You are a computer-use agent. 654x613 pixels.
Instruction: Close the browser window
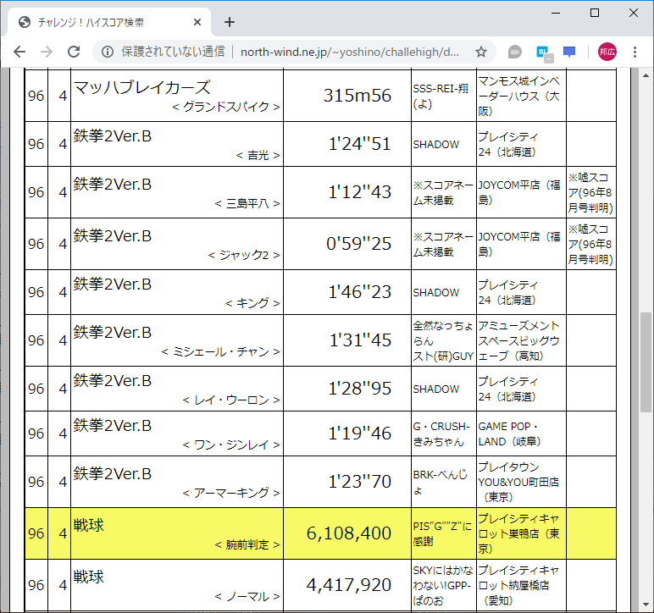click(x=633, y=13)
